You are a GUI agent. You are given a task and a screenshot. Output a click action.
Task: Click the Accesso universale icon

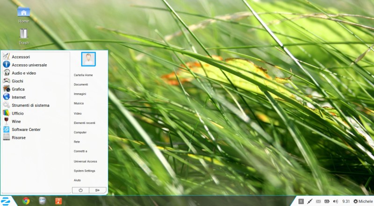click(7, 64)
